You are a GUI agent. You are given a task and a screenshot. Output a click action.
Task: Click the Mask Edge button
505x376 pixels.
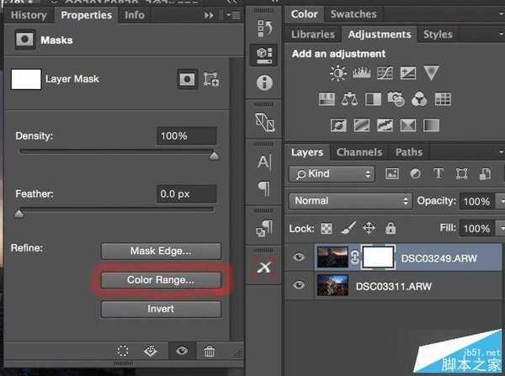[x=161, y=251]
